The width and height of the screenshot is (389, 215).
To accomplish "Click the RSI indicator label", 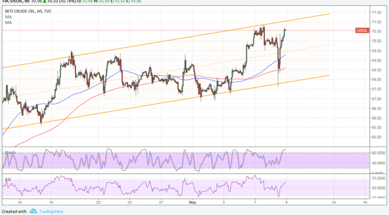I will click(x=8, y=179).
